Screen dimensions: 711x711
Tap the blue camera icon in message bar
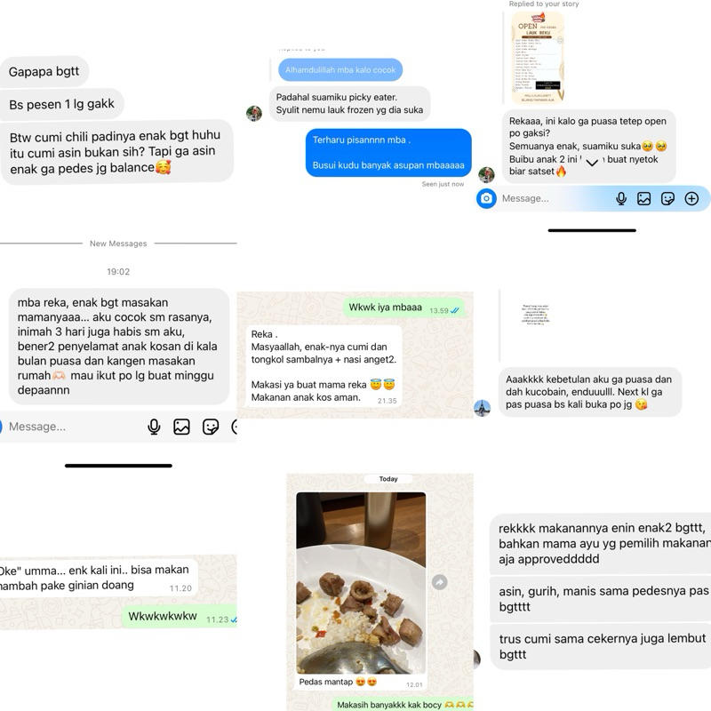point(486,198)
